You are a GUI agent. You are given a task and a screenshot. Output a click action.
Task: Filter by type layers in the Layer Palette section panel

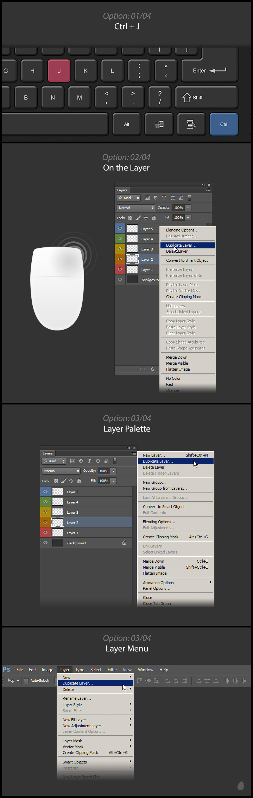tap(89, 461)
